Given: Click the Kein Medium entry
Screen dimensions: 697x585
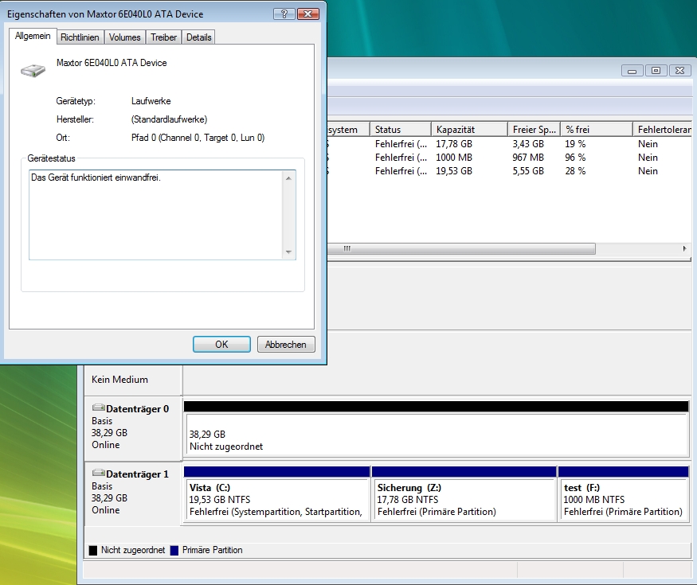Looking at the screenshot, I should pos(119,380).
